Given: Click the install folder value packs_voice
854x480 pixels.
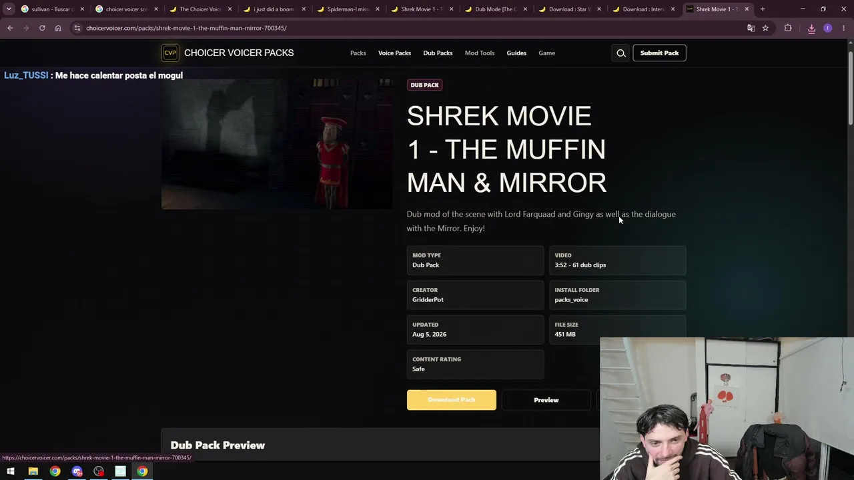Looking at the screenshot, I should click(571, 300).
